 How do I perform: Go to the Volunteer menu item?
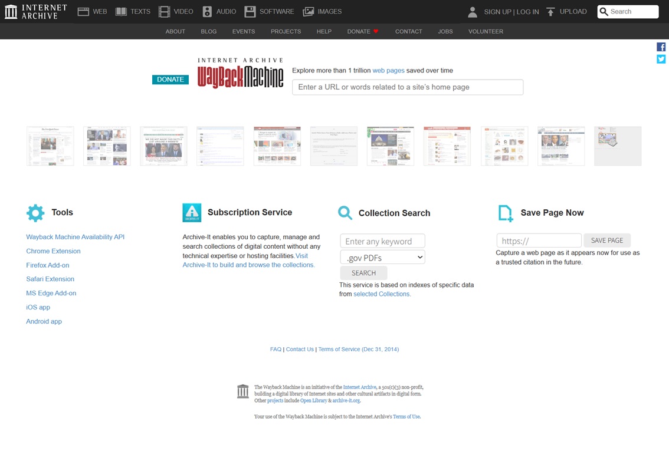(x=486, y=31)
